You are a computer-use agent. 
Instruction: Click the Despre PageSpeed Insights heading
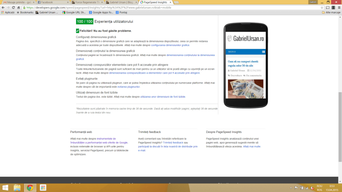(224, 132)
